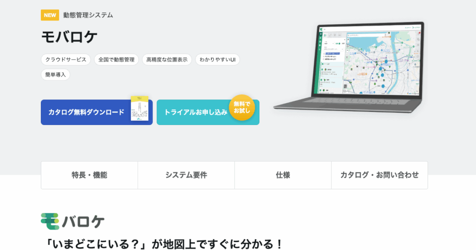Click the green モバロケ logo mark
This screenshot has width=476, height=250.
(50, 221)
